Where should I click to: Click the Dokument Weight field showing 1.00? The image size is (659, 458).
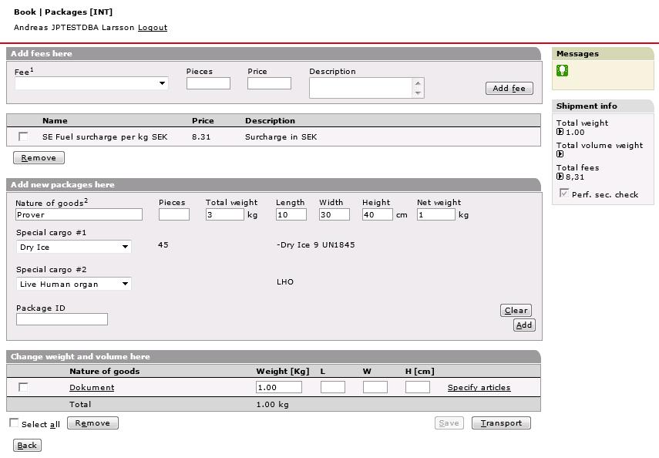279,387
